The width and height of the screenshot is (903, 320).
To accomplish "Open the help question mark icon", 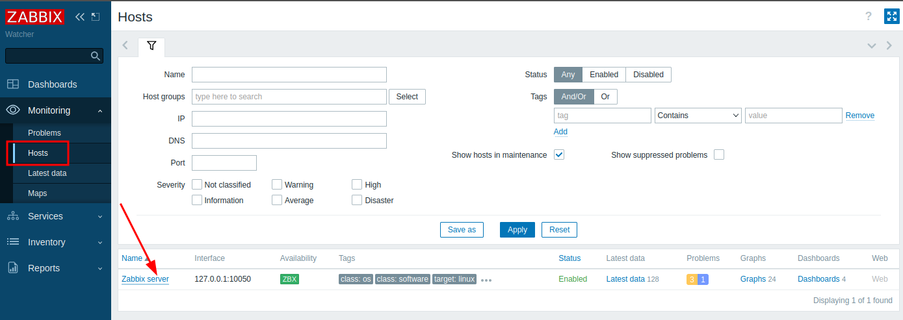I will click(868, 16).
